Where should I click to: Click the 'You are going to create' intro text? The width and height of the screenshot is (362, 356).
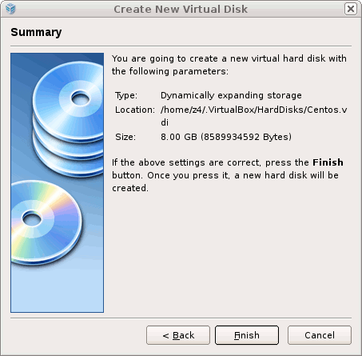point(229,65)
